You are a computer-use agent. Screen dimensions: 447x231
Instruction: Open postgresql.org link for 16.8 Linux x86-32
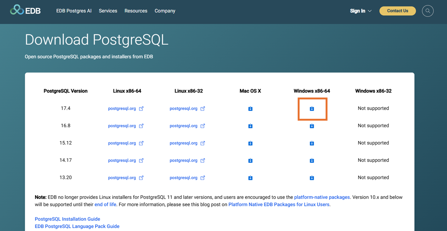point(184,126)
